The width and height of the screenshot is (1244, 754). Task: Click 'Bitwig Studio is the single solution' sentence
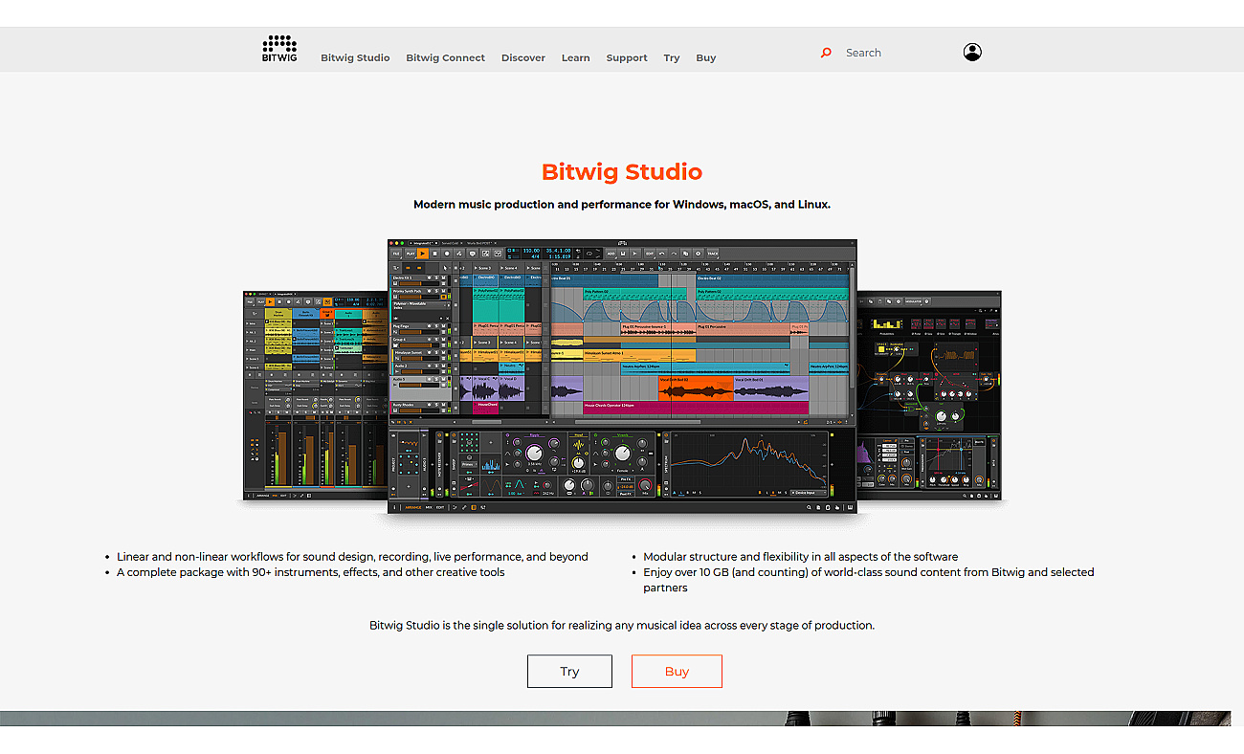[x=622, y=625]
